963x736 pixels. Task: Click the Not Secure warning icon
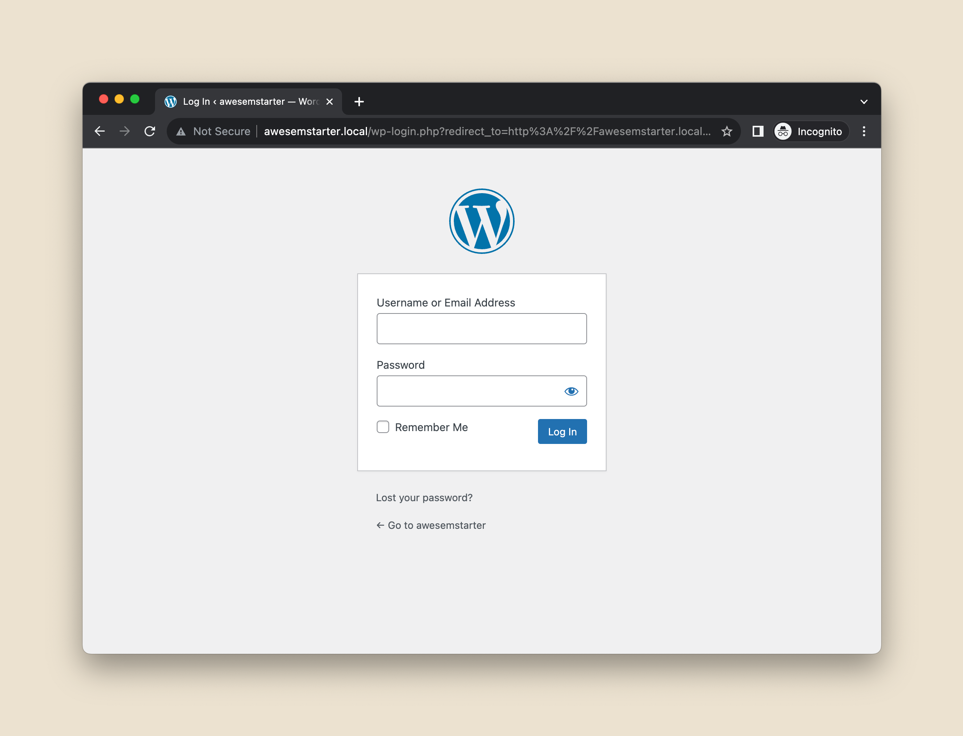click(x=181, y=132)
